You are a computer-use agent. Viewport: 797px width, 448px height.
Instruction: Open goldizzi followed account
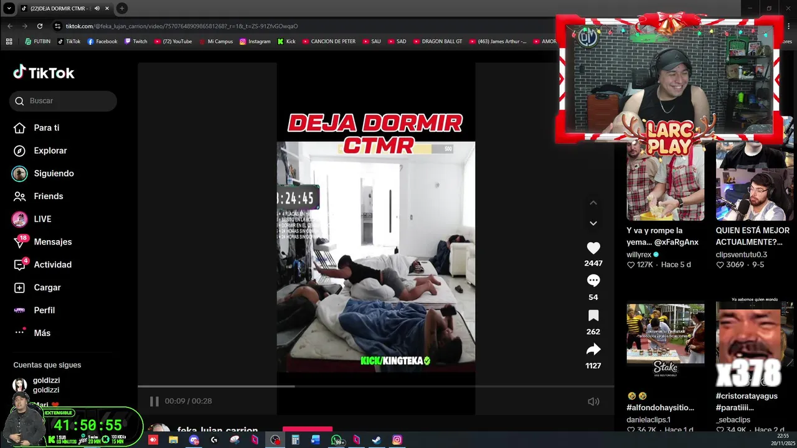coord(36,385)
